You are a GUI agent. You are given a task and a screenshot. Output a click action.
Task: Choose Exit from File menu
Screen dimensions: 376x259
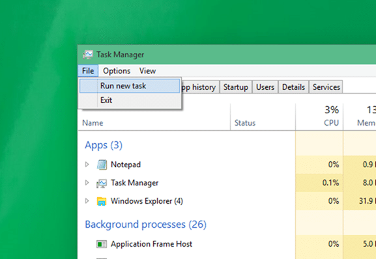[x=130, y=100]
